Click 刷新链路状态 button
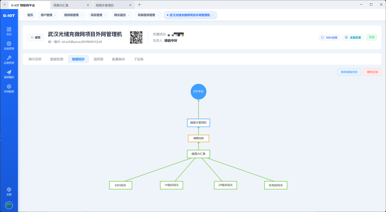The width and height of the screenshot is (386, 212). click(x=349, y=72)
